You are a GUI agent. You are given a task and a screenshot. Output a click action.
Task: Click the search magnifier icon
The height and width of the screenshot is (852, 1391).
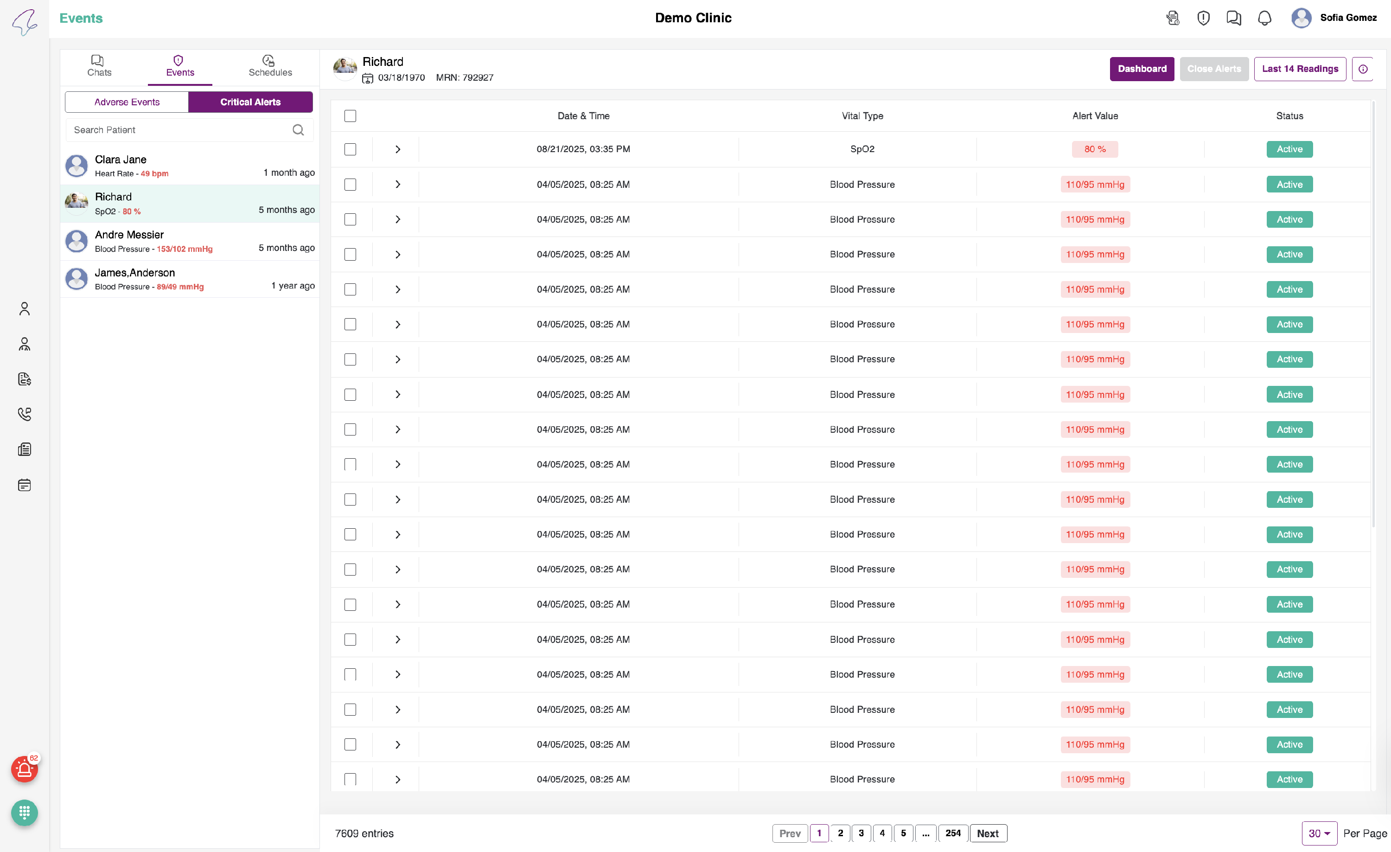pyautogui.click(x=298, y=130)
